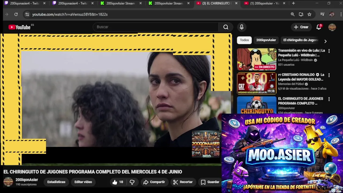Select the 200iqonAsier filter chip
Viewport: 343px width, 193px height.
click(x=266, y=40)
